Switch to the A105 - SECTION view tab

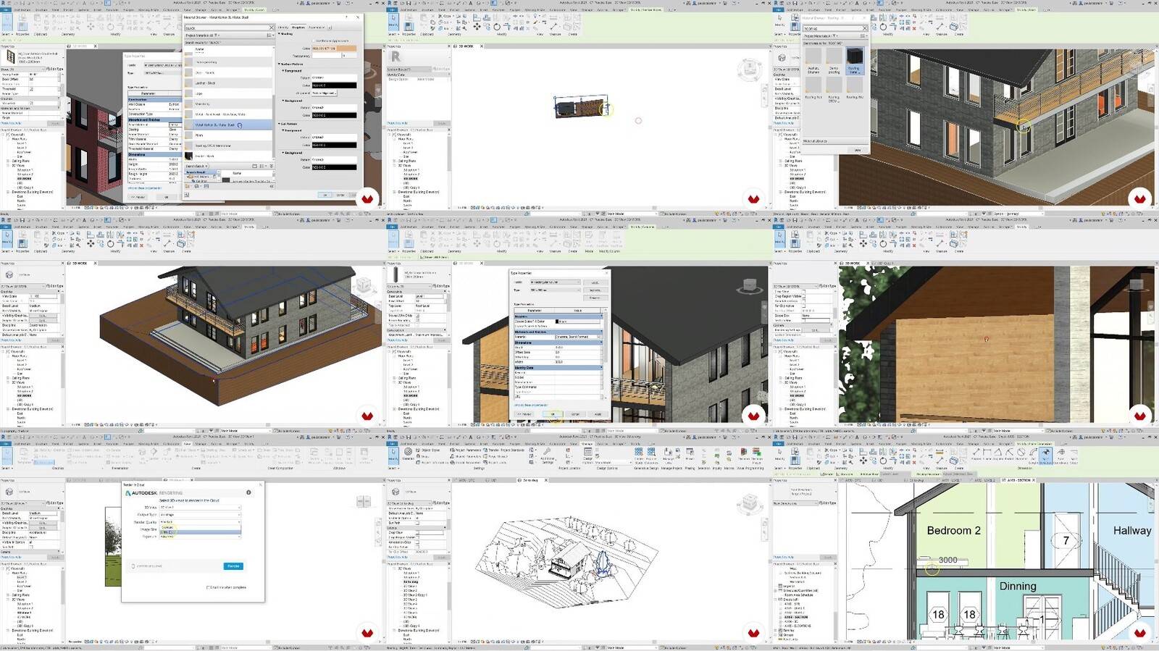[x=1018, y=480]
